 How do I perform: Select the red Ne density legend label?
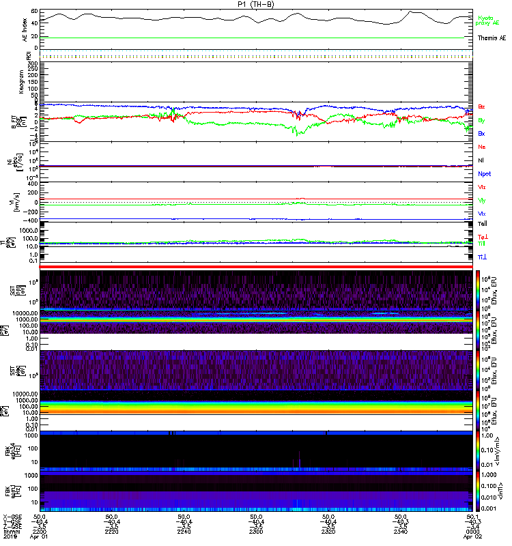click(x=481, y=147)
